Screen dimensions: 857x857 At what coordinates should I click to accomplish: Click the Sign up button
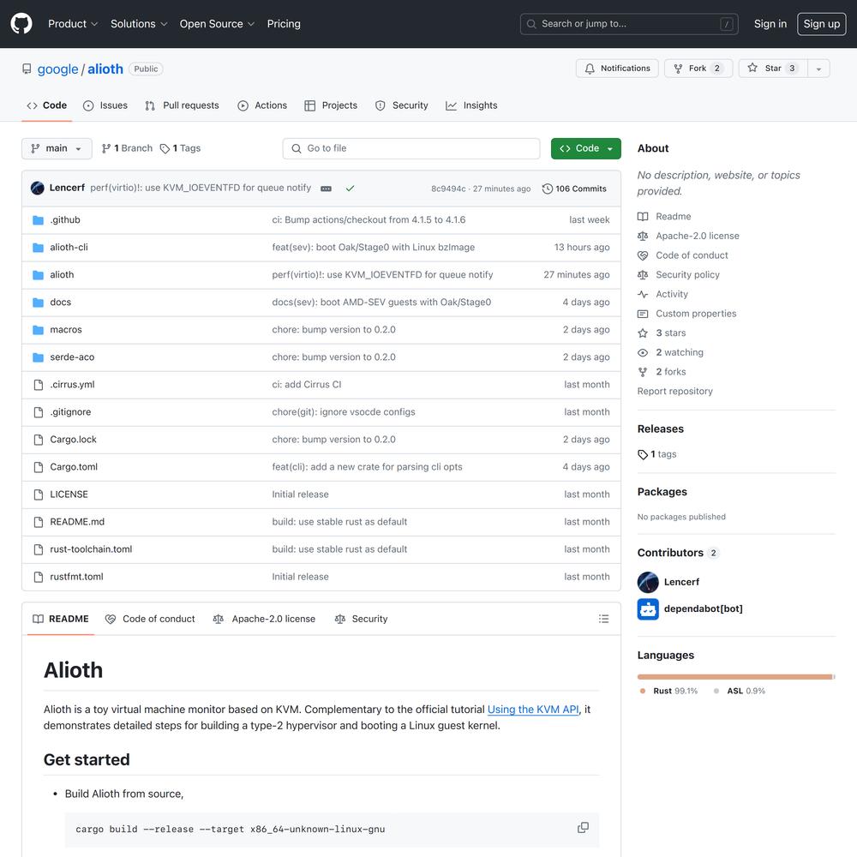(822, 23)
